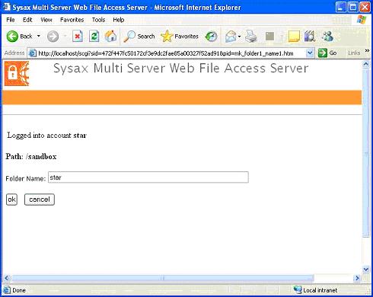Open the Tools menu

[x=98, y=20]
